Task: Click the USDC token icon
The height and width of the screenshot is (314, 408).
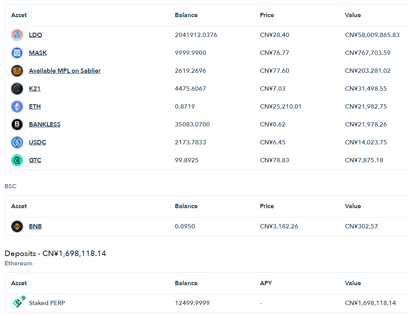Action: click(x=17, y=142)
